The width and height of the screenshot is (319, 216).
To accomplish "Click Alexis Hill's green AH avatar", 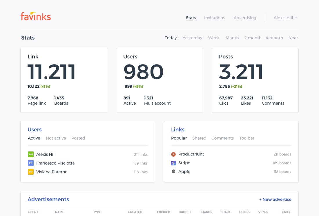I will 31,154.
